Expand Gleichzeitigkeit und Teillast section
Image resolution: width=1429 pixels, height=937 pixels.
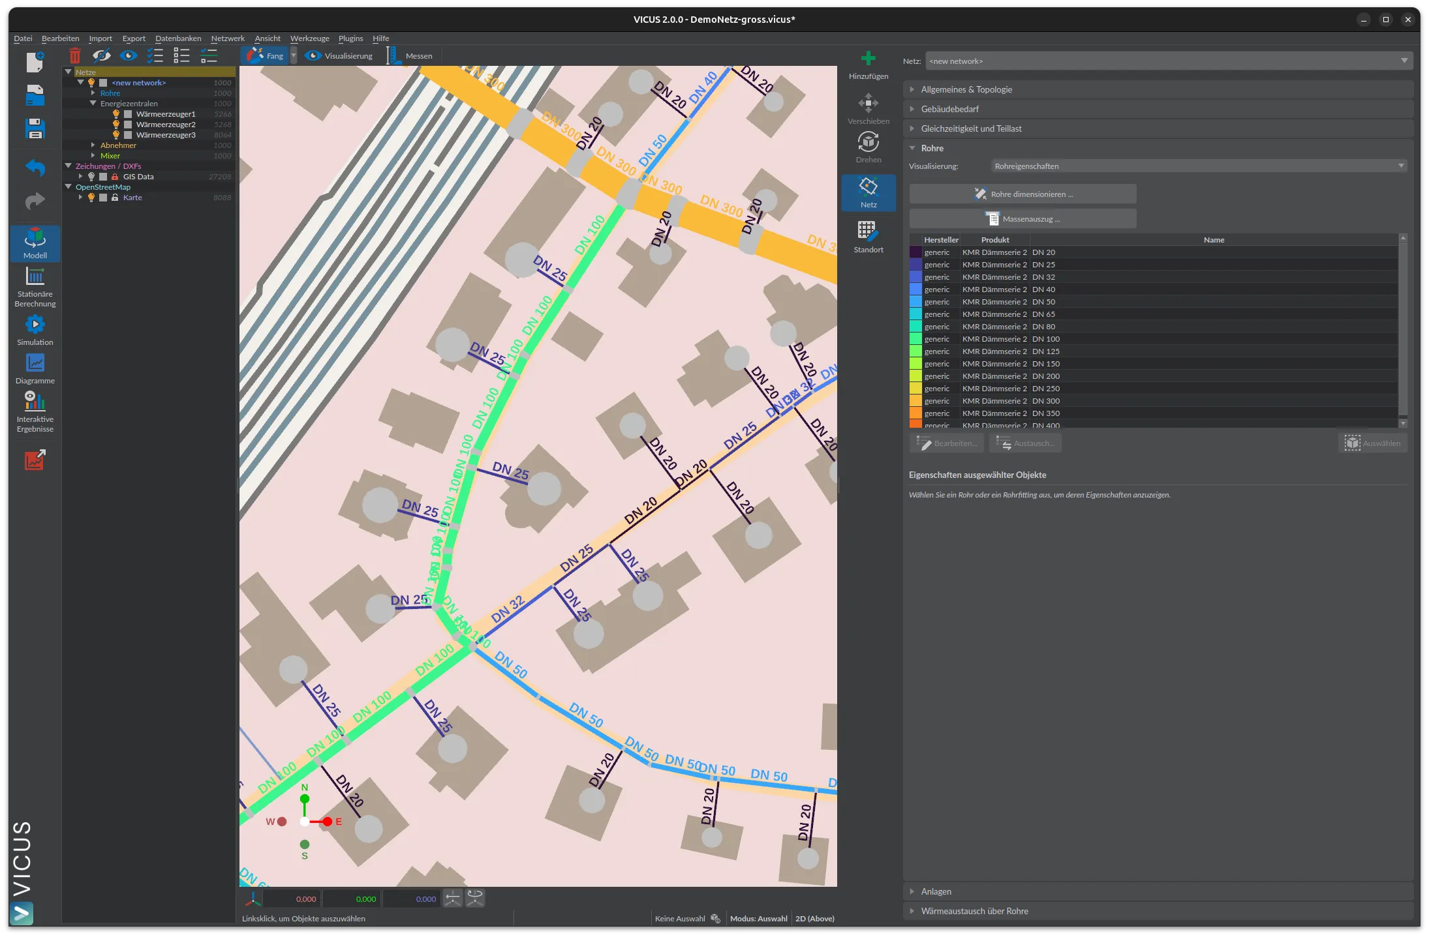coord(1158,128)
